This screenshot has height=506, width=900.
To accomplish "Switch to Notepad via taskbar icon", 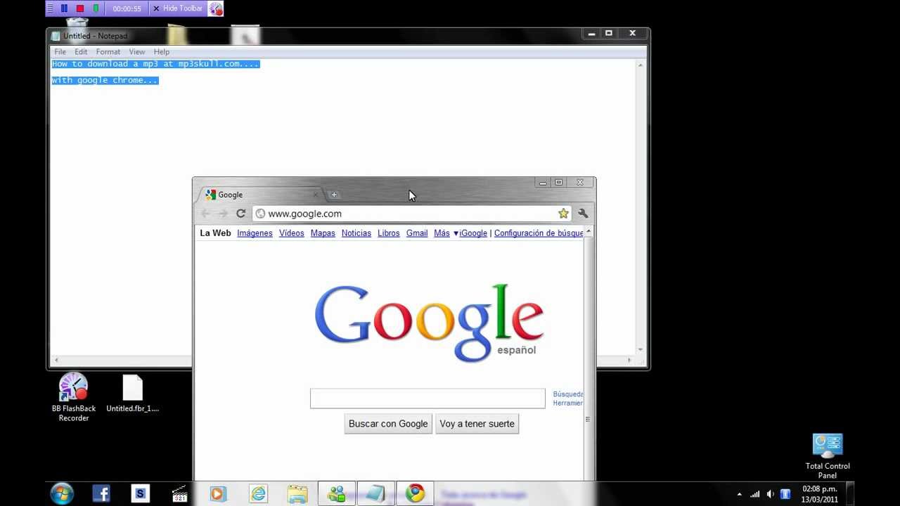I will [x=375, y=494].
